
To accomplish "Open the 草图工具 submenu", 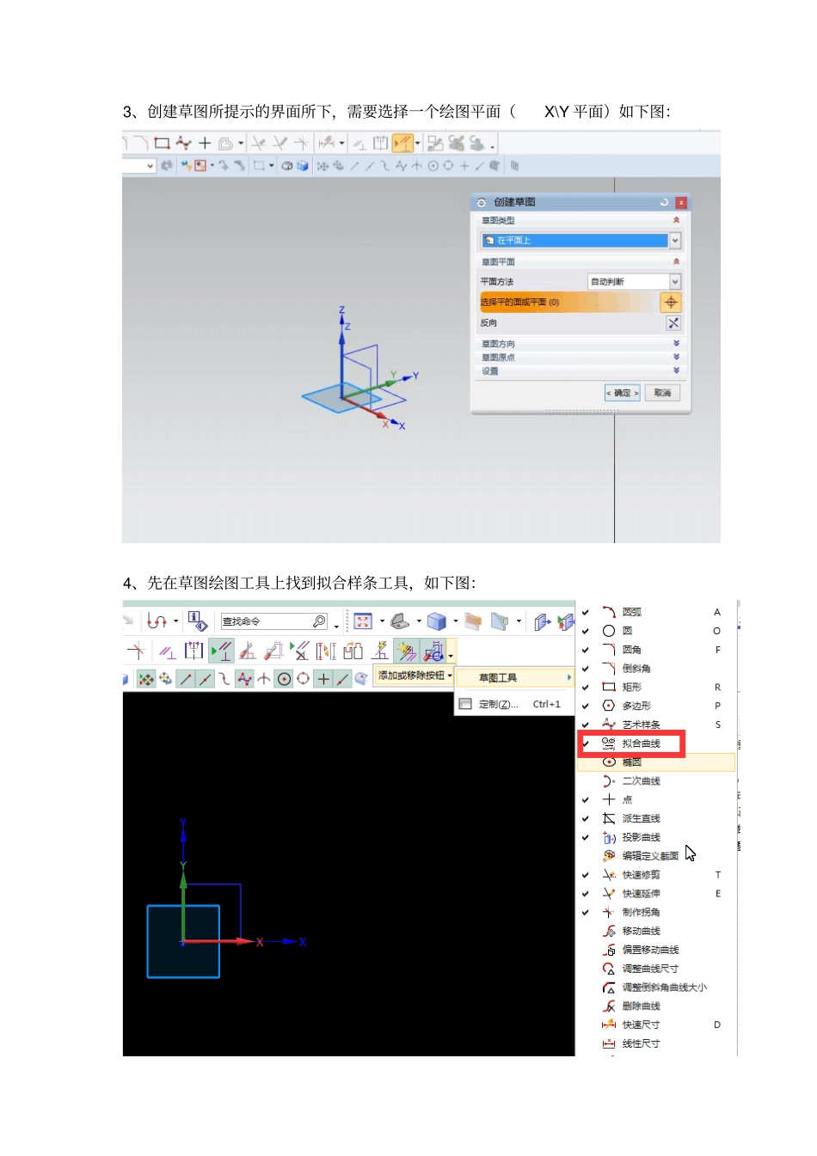I will [514, 678].
